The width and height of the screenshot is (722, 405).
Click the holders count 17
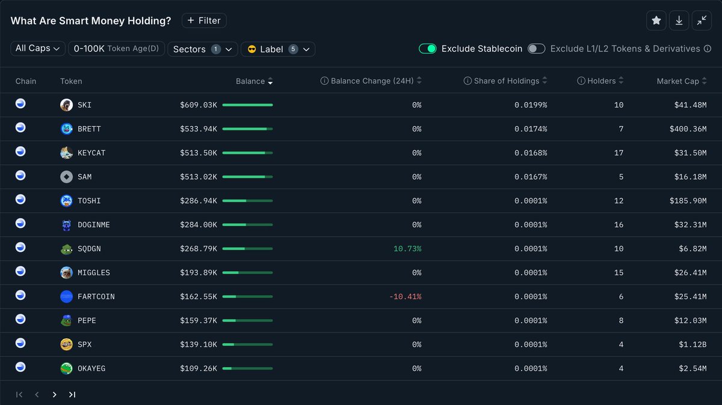tap(619, 153)
